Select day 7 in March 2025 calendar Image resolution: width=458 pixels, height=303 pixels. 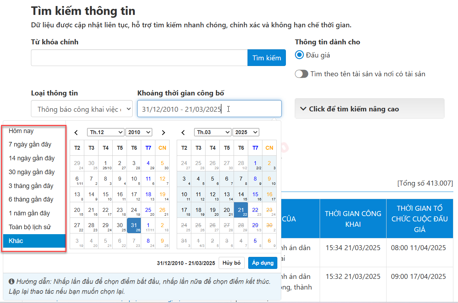pos(241,179)
